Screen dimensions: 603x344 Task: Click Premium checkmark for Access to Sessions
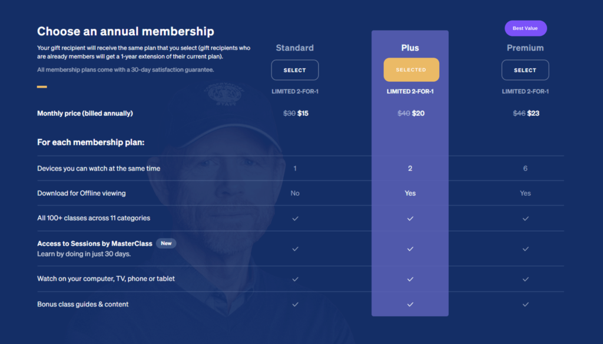pyautogui.click(x=525, y=249)
